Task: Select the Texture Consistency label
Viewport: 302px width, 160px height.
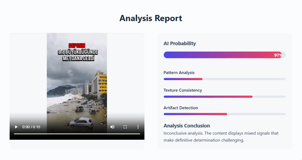Action: (x=183, y=90)
